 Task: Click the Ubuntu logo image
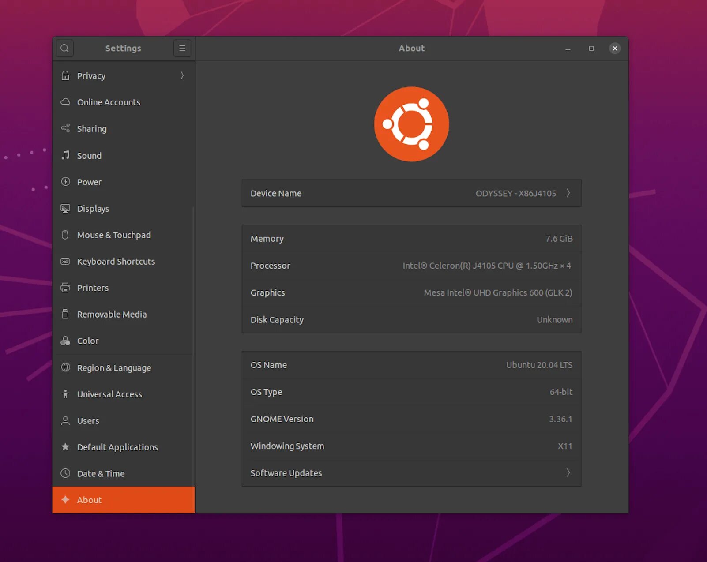[x=412, y=124]
